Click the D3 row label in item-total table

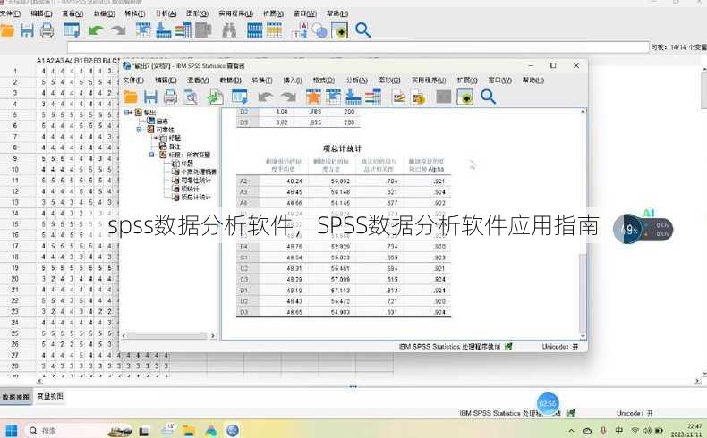[243, 312]
